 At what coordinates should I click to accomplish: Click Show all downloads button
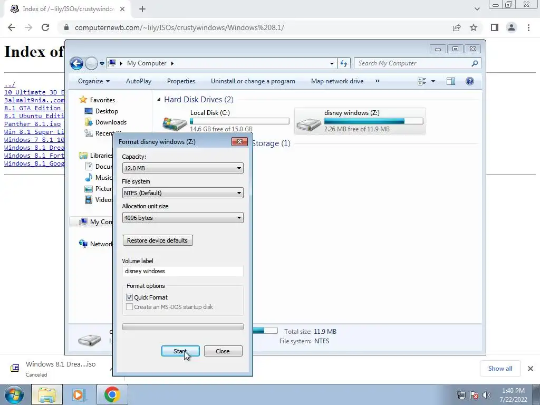coord(500,369)
